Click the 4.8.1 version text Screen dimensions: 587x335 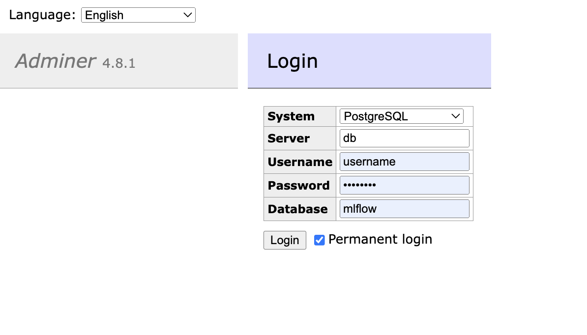pos(118,63)
